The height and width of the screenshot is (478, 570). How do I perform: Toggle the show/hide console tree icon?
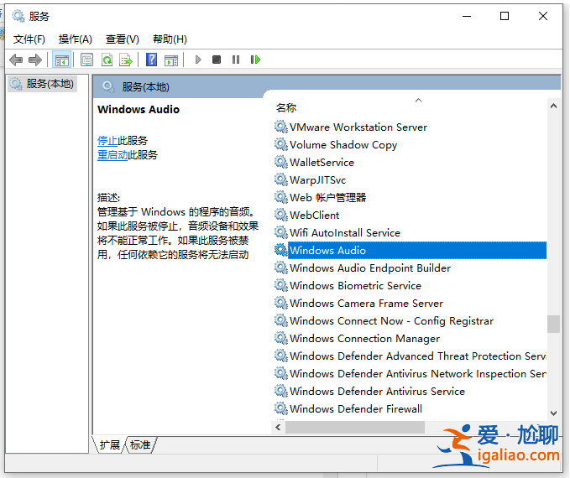click(62, 60)
